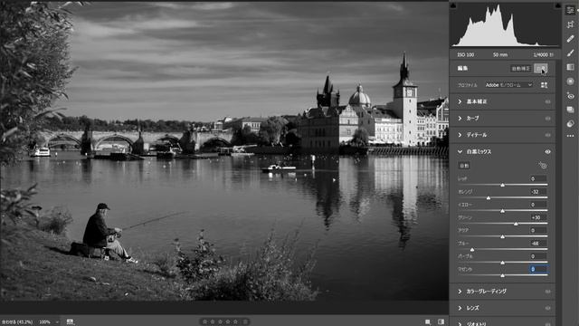Click the ブルー slider handle

[472, 250]
